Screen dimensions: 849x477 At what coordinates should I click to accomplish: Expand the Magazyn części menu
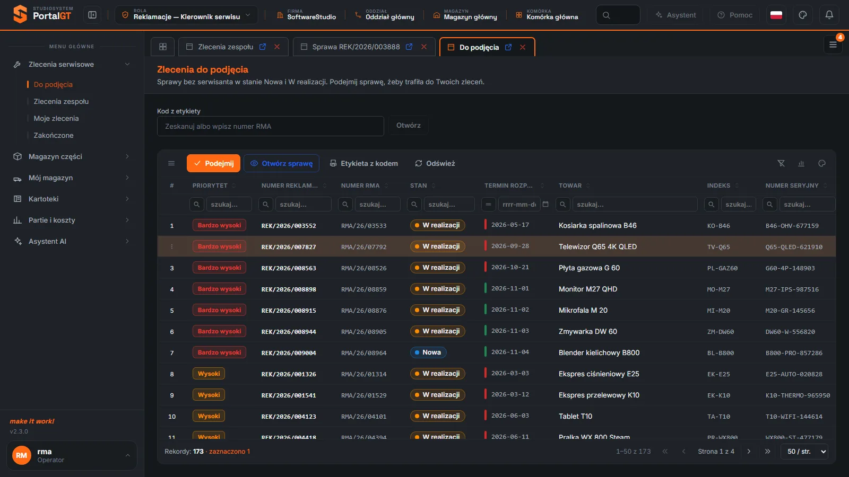tap(72, 156)
